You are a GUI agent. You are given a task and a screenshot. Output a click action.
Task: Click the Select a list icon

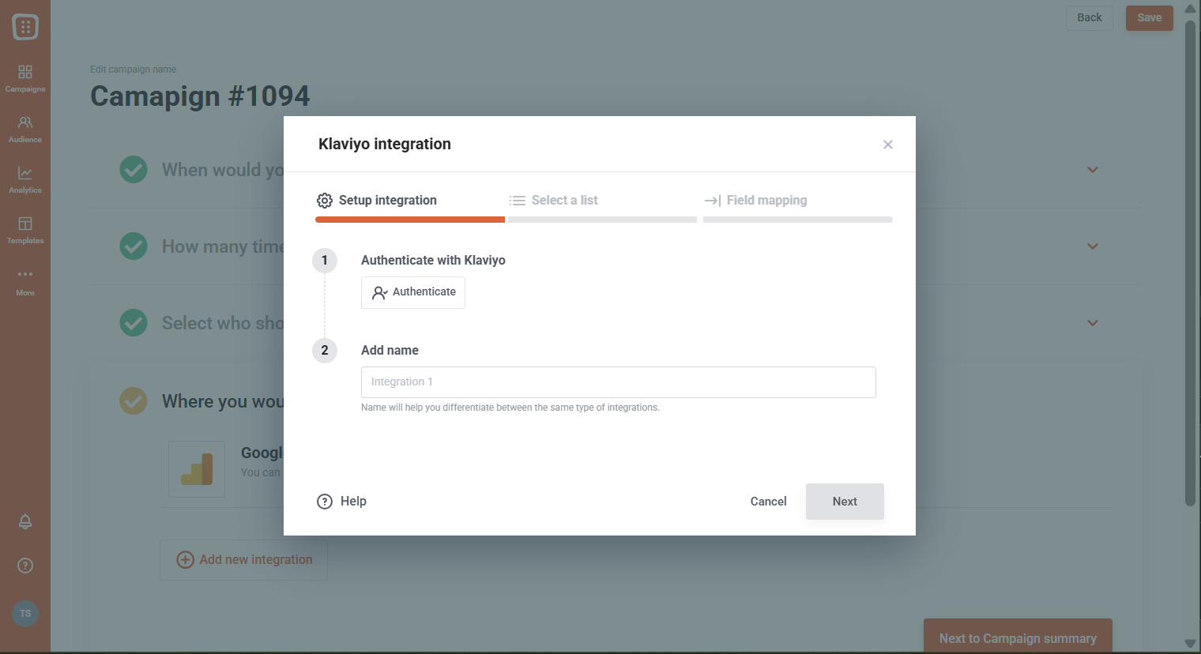518,201
